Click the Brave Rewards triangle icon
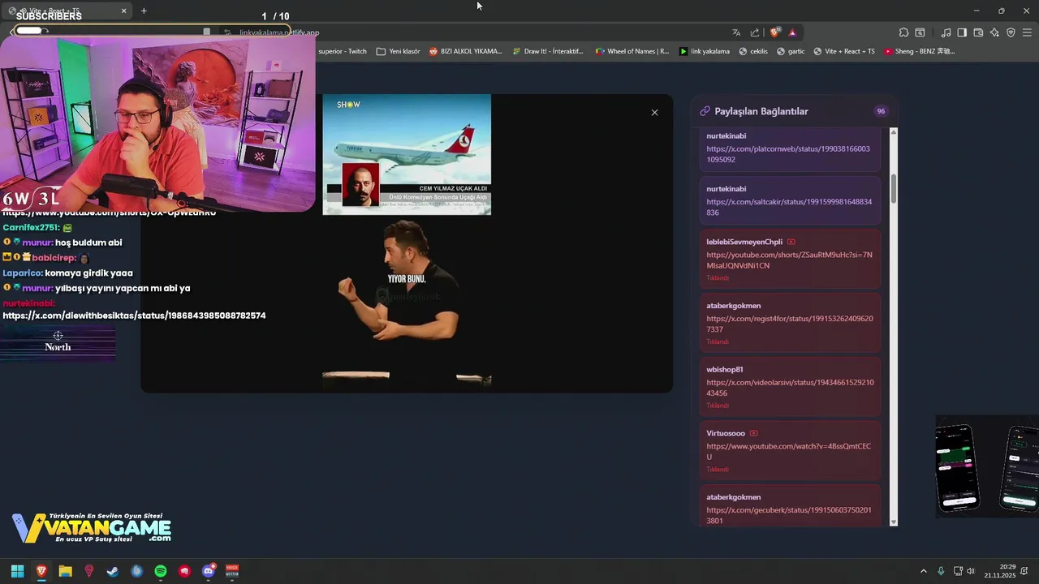The width and height of the screenshot is (1039, 584). [792, 32]
